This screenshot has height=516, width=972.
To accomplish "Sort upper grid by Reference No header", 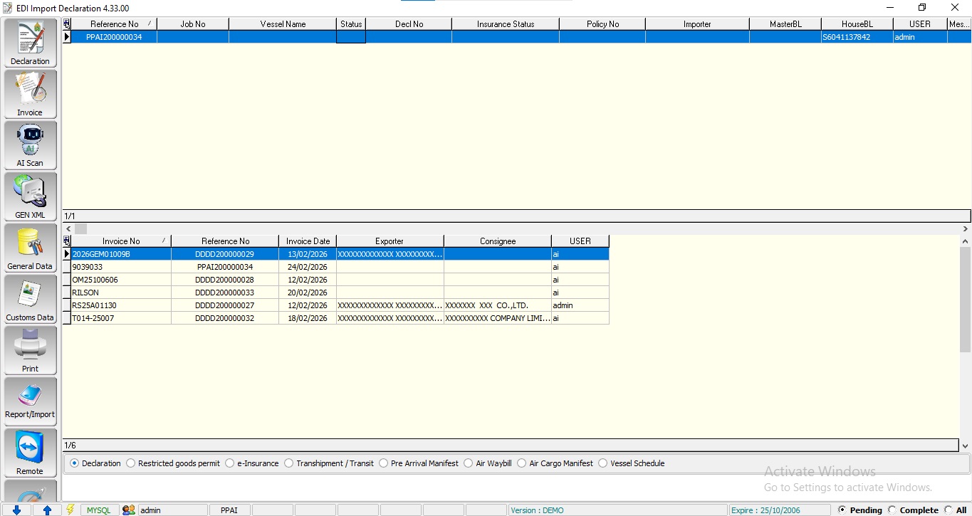I will (x=114, y=24).
